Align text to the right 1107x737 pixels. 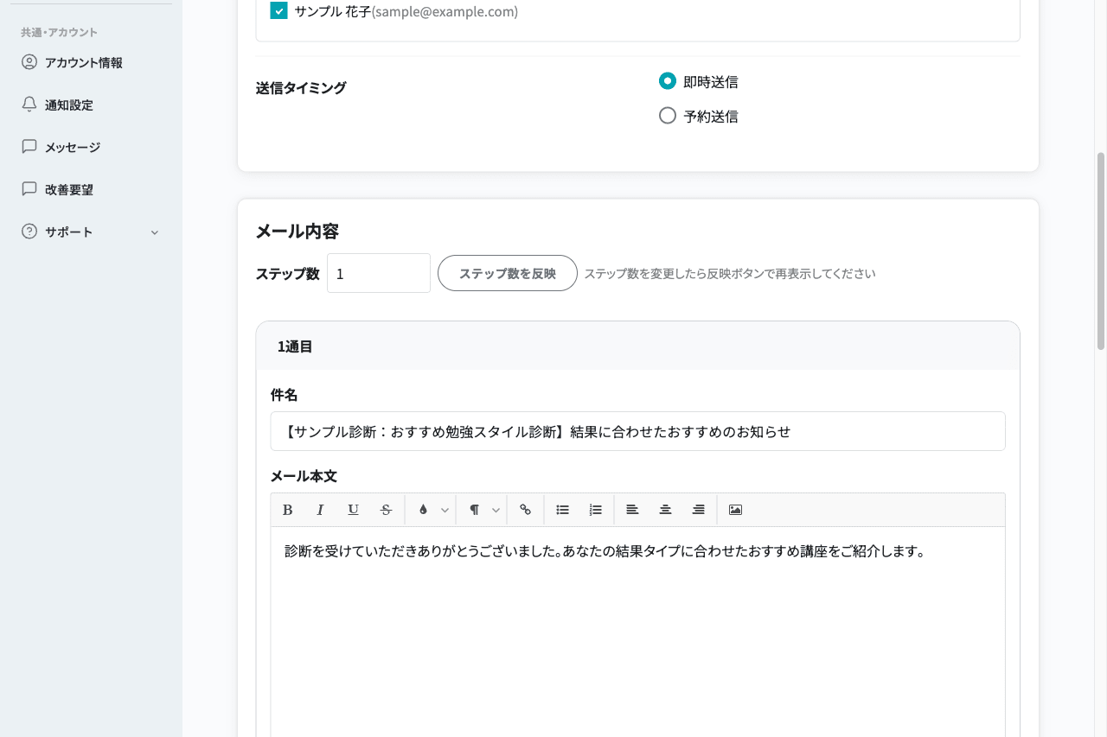tap(698, 510)
